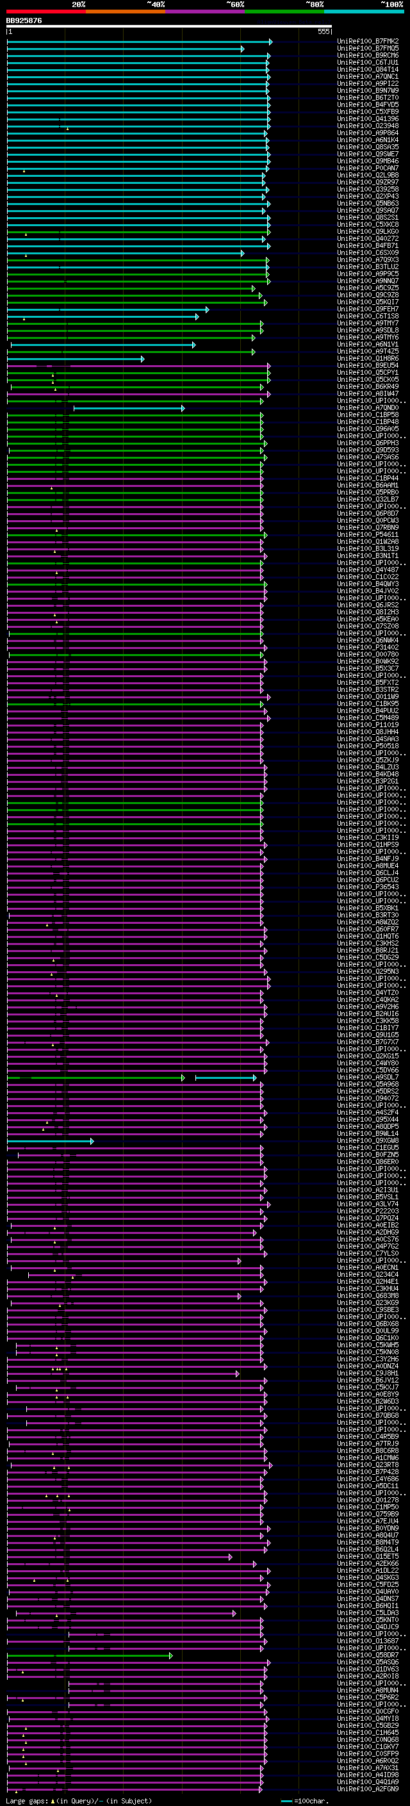Click the white query sequence bar
410x1806 pixels.
[169, 27]
